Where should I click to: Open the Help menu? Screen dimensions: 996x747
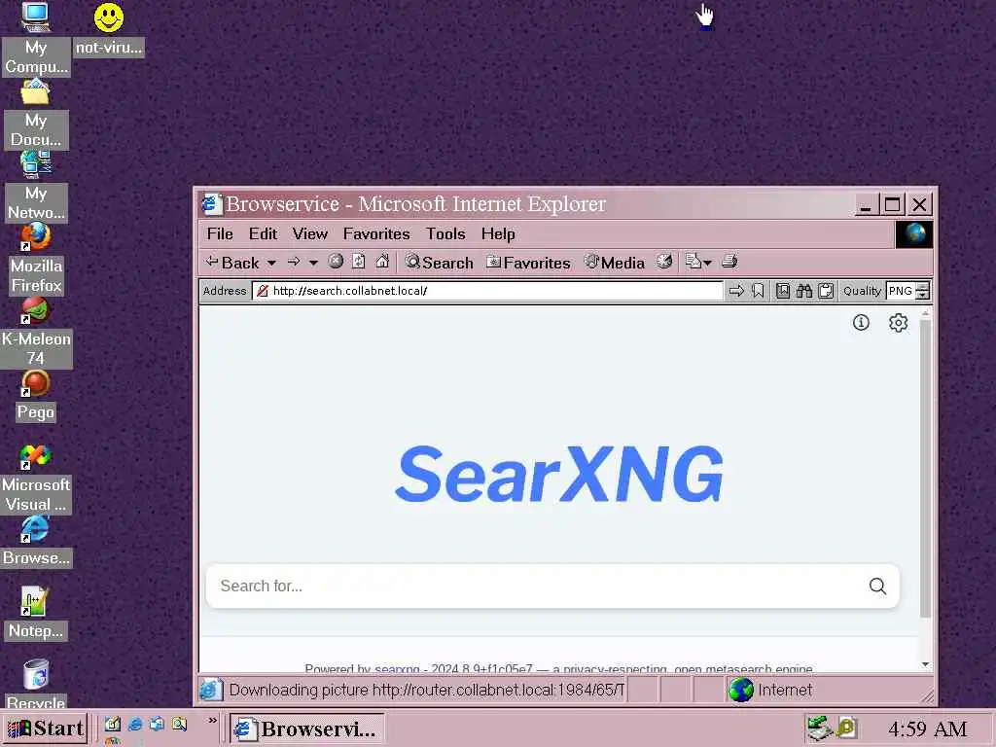click(x=498, y=233)
